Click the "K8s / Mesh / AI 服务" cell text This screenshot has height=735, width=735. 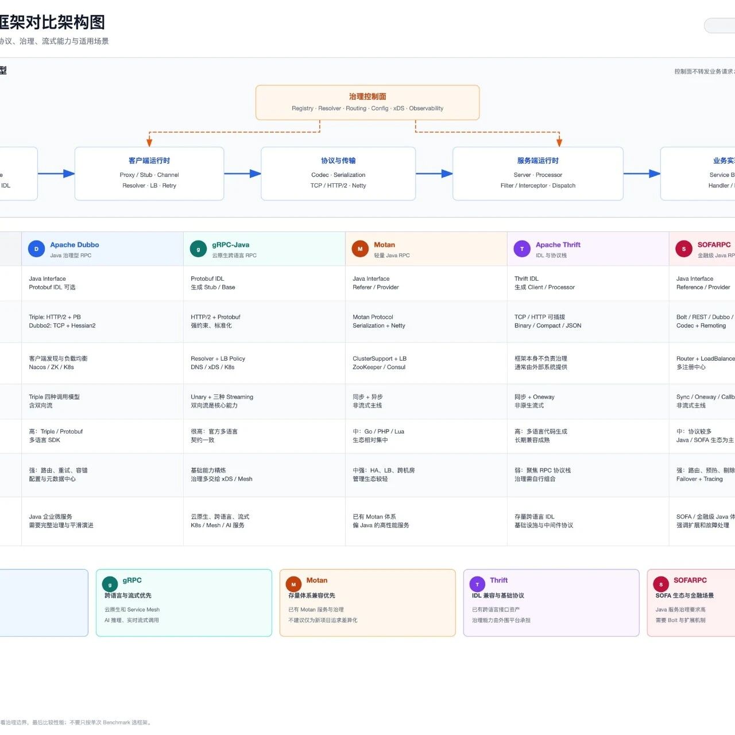218,525
